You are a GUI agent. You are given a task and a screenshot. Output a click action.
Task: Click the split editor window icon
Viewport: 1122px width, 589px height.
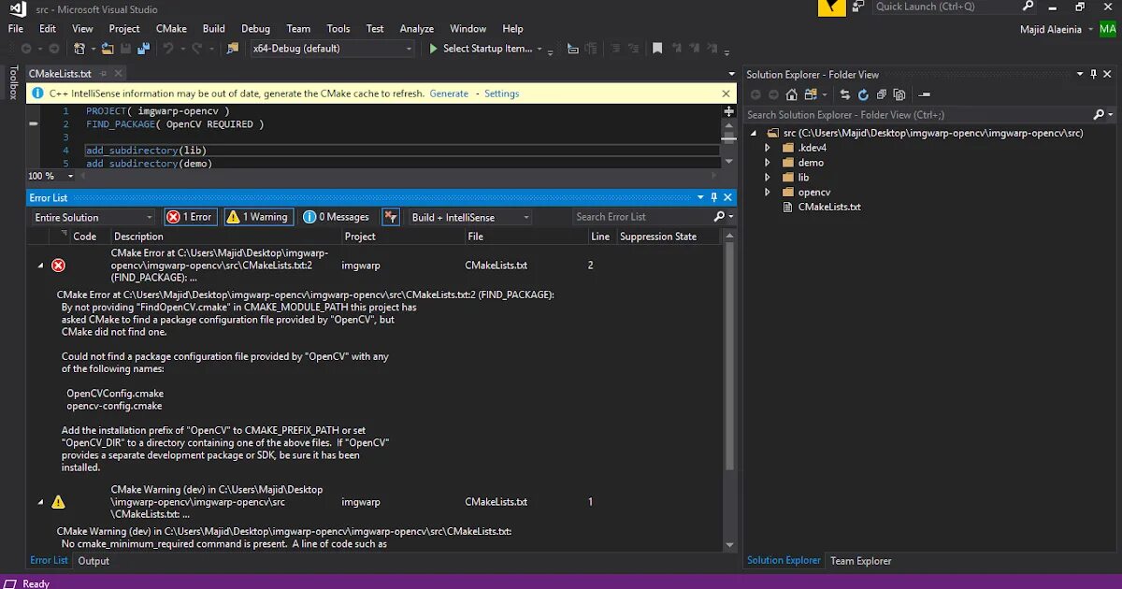click(728, 110)
